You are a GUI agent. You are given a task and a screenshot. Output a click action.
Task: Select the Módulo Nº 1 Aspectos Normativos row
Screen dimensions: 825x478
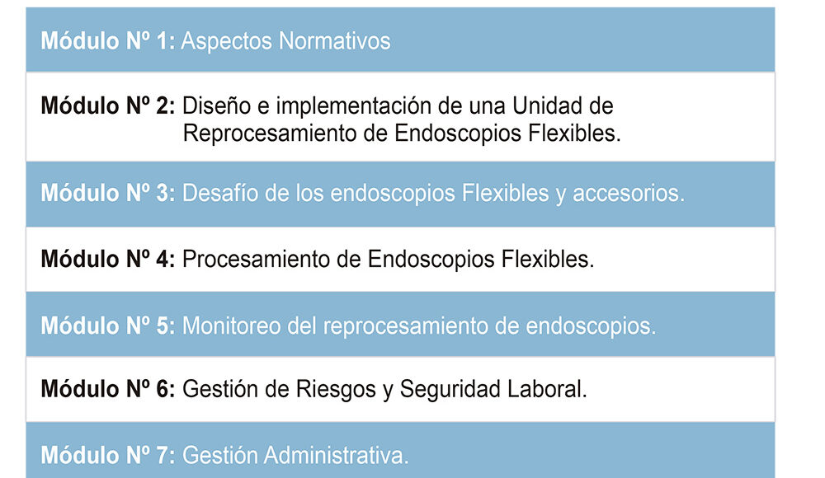tap(400, 40)
